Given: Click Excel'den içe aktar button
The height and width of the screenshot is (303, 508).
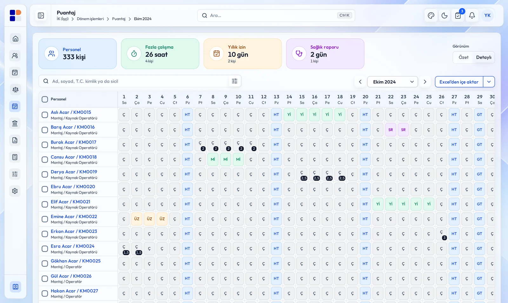Looking at the screenshot, I should (x=459, y=82).
